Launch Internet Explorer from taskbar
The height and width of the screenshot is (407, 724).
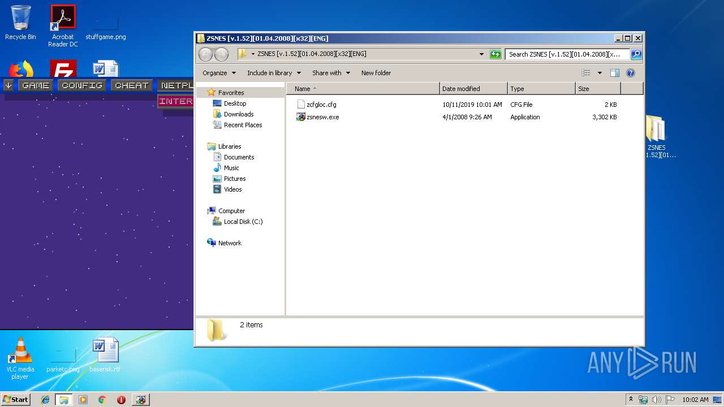(x=45, y=400)
